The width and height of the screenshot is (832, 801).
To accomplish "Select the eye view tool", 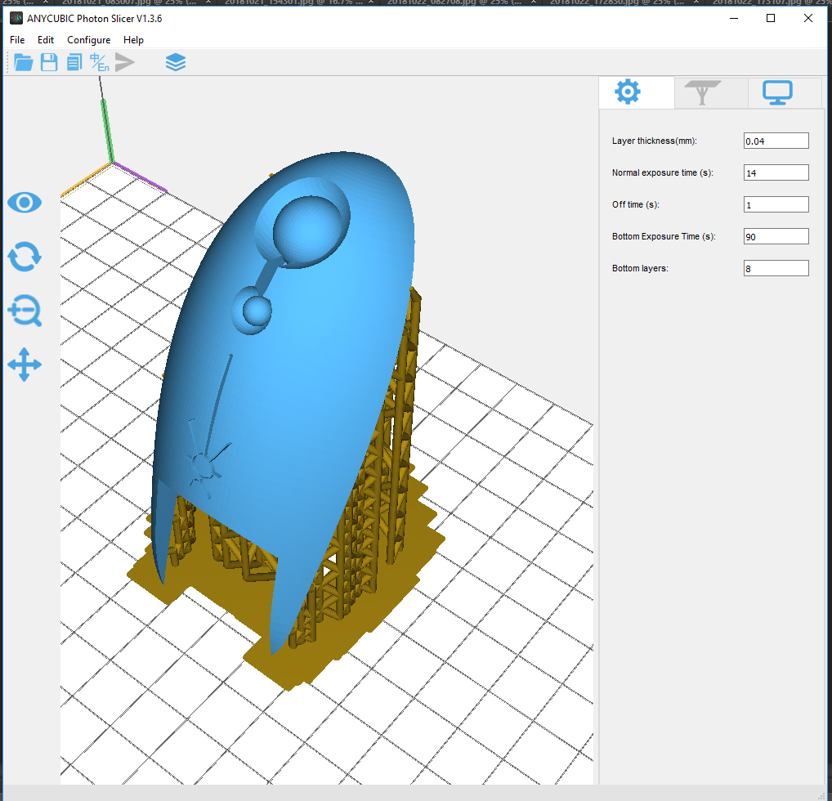I will coord(25,202).
